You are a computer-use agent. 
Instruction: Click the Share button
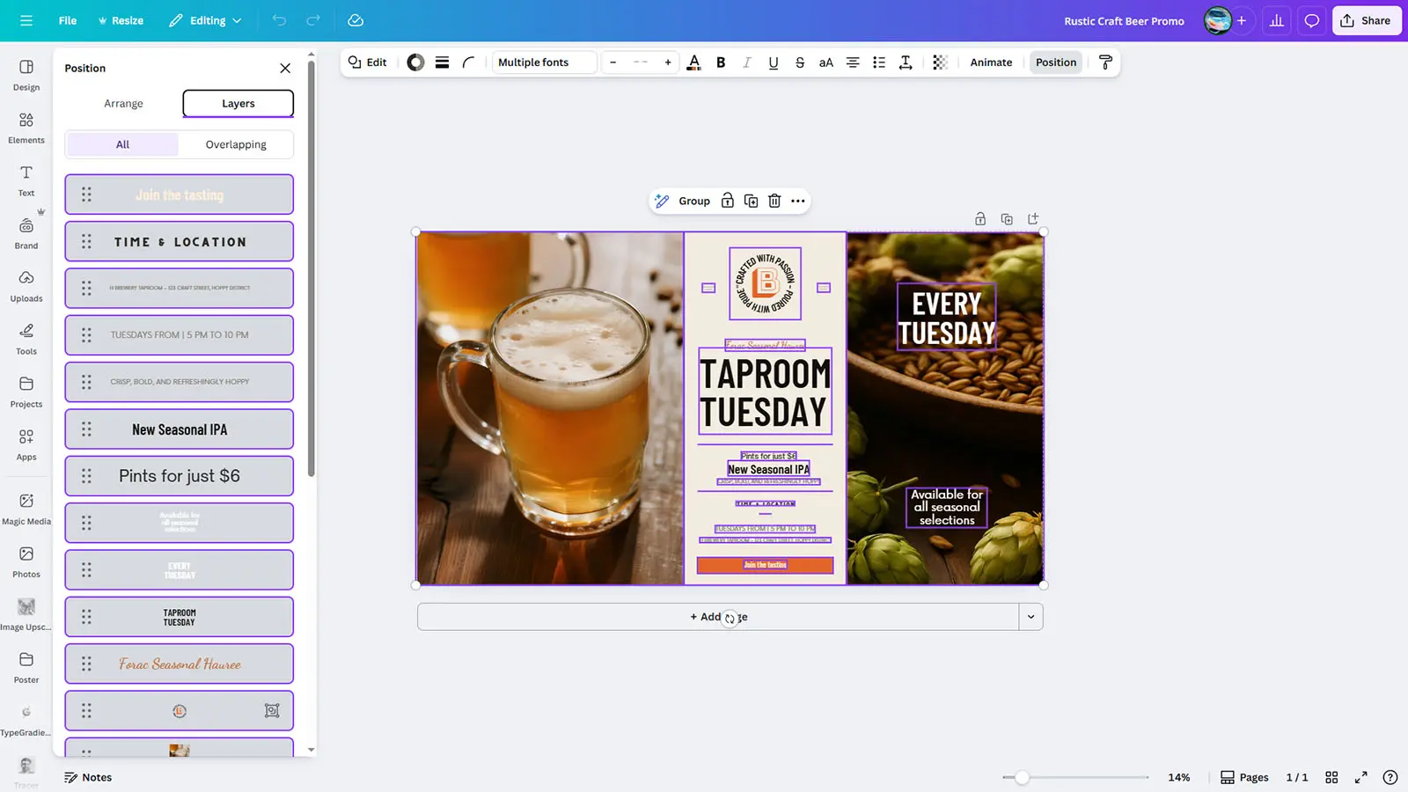pos(1366,20)
